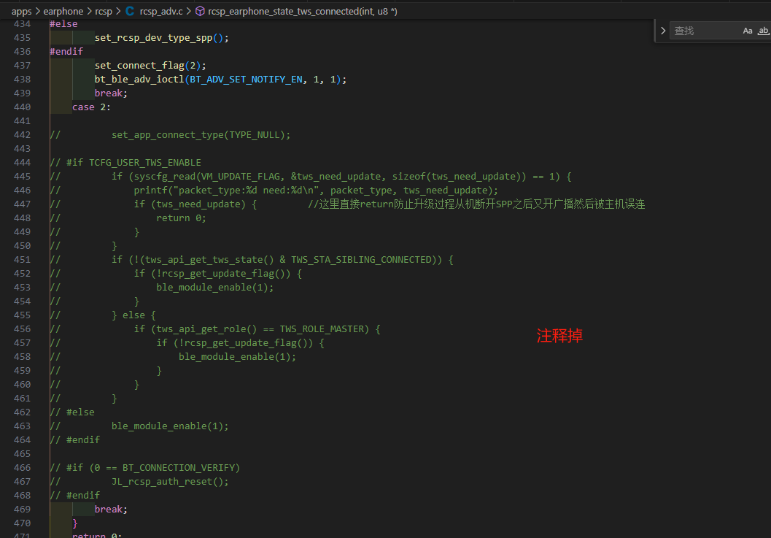Open the rcsp breadcrumb folder
The image size is (771, 538).
104,11
